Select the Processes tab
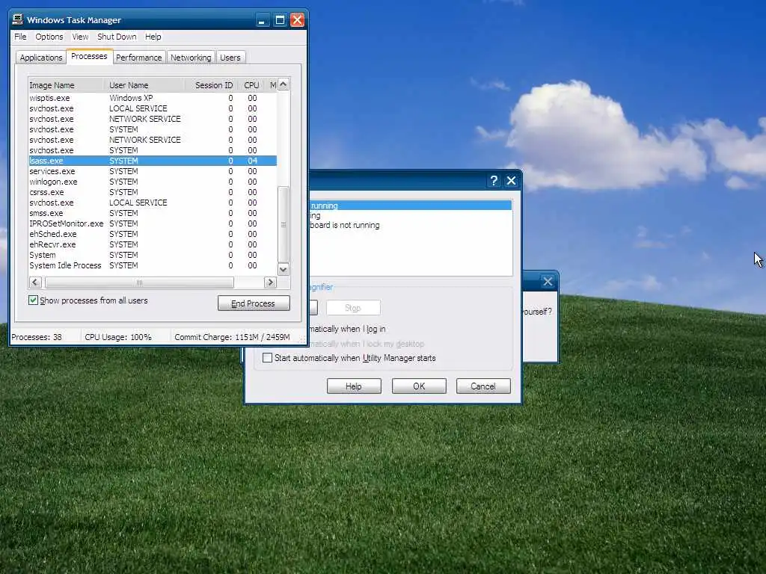766x574 pixels. point(89,56)
